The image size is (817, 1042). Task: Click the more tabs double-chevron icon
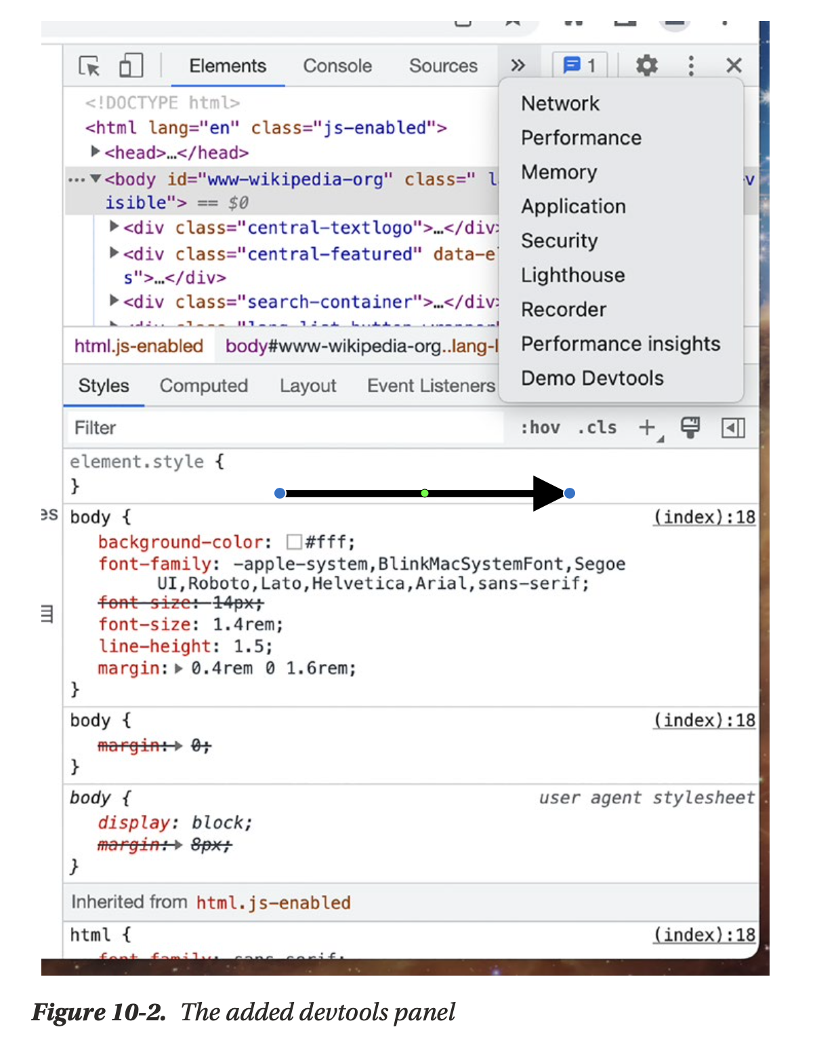pos(518,66)
